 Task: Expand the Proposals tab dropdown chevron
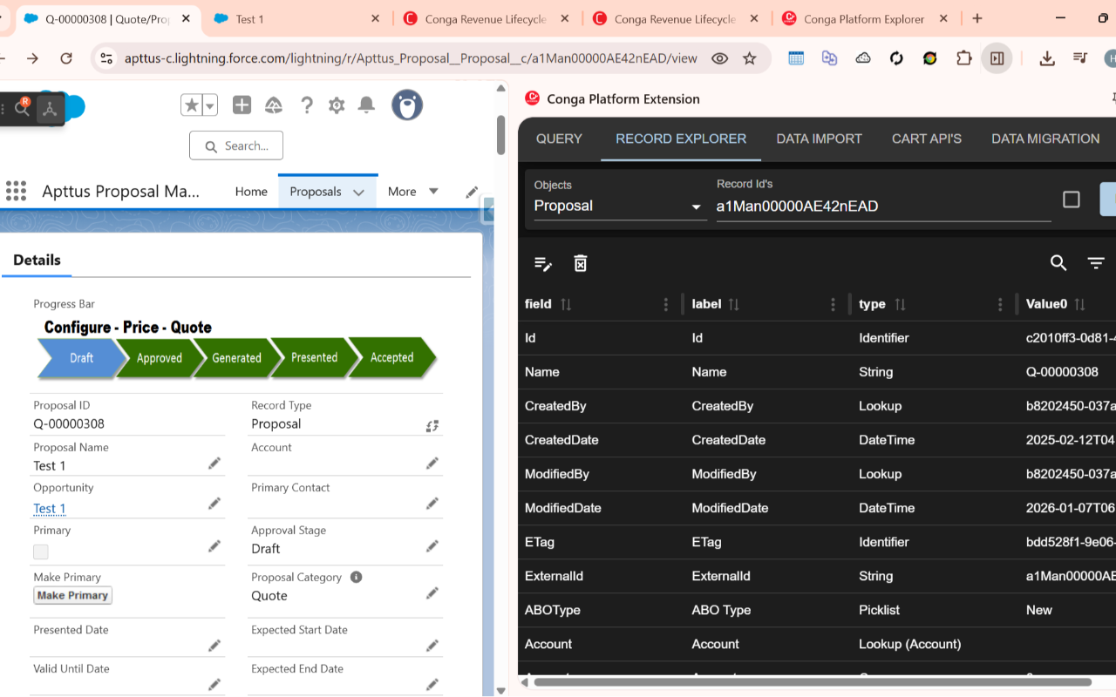coord(358,193)
